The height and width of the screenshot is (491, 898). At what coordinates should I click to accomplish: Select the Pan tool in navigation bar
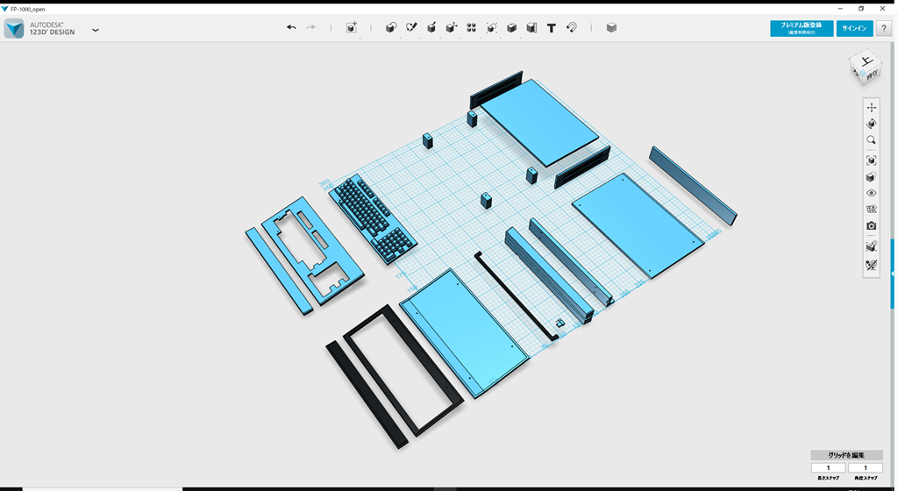coord(871,108)
